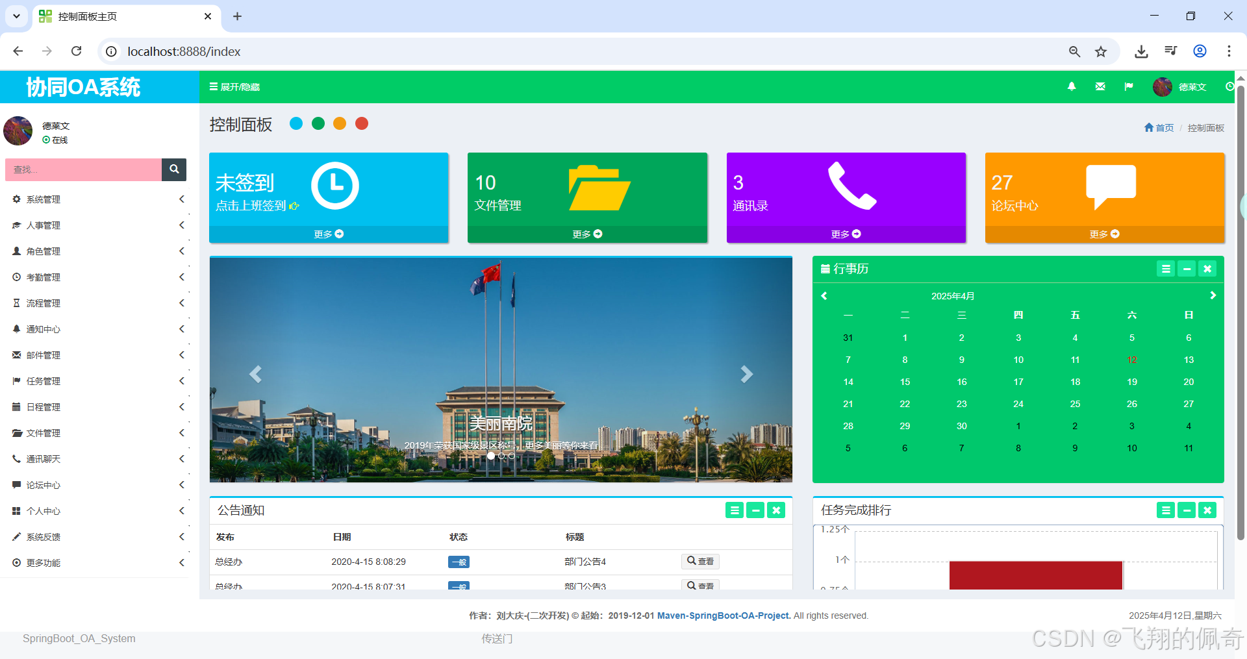The height and width of the screenshot is (659, 1247).
Task: Click the search magnifier next to the search box
Action: [x=173, y=169]
